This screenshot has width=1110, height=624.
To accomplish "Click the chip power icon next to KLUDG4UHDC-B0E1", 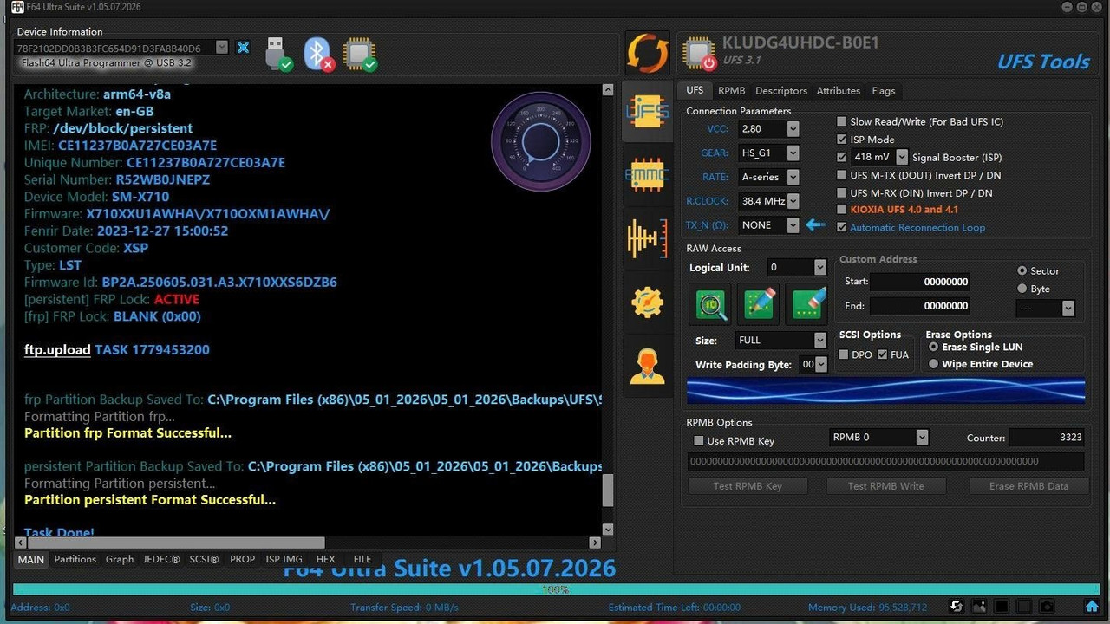I will point(699,53).
